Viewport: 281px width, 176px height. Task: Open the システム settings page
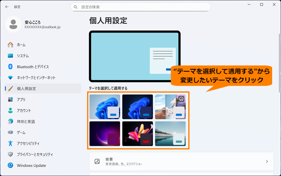(43, 56)
